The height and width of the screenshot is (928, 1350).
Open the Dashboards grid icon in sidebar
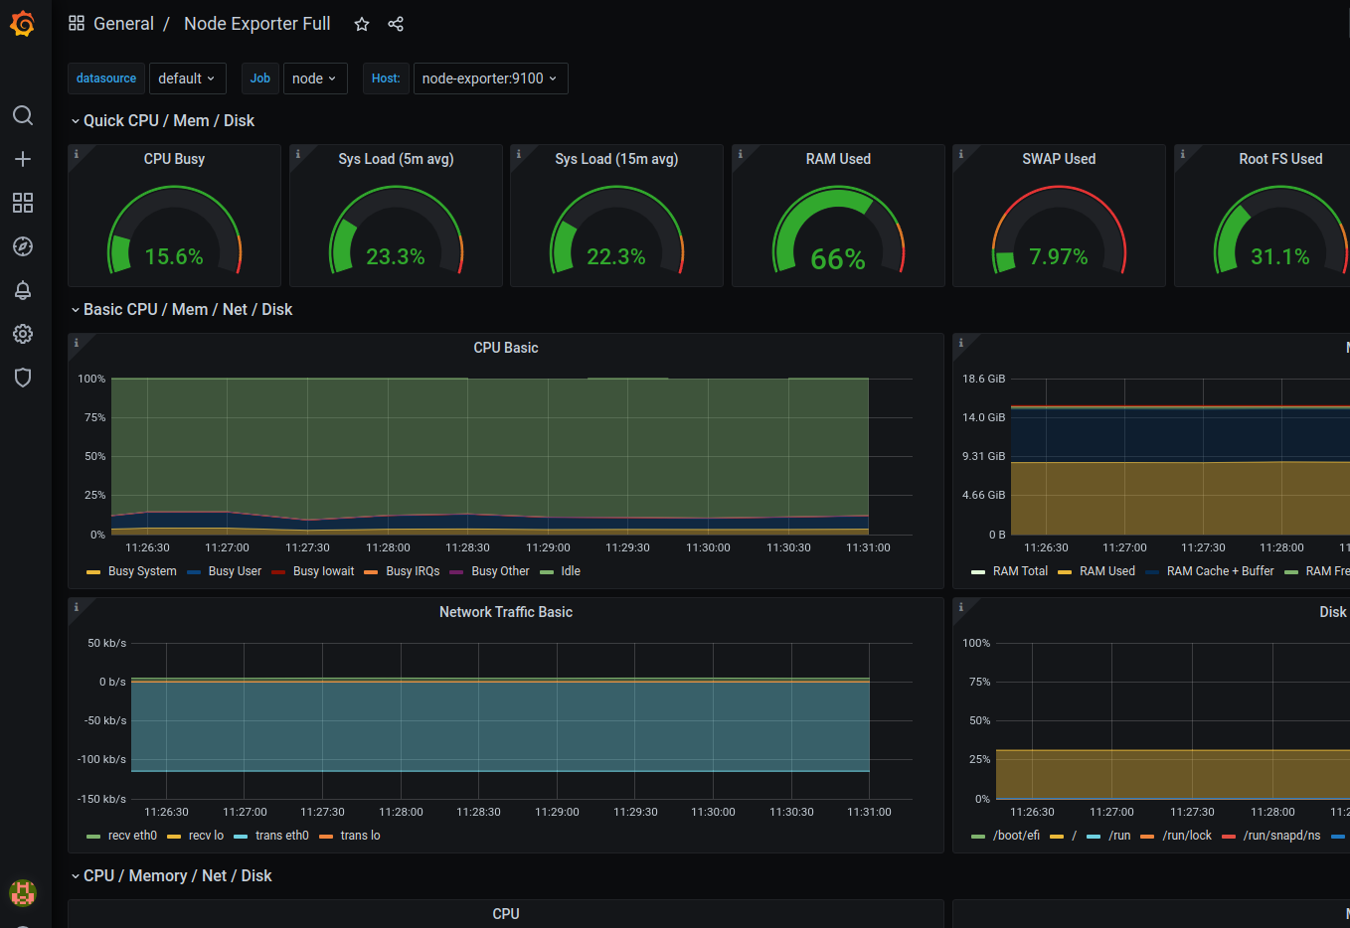point(23,203)
